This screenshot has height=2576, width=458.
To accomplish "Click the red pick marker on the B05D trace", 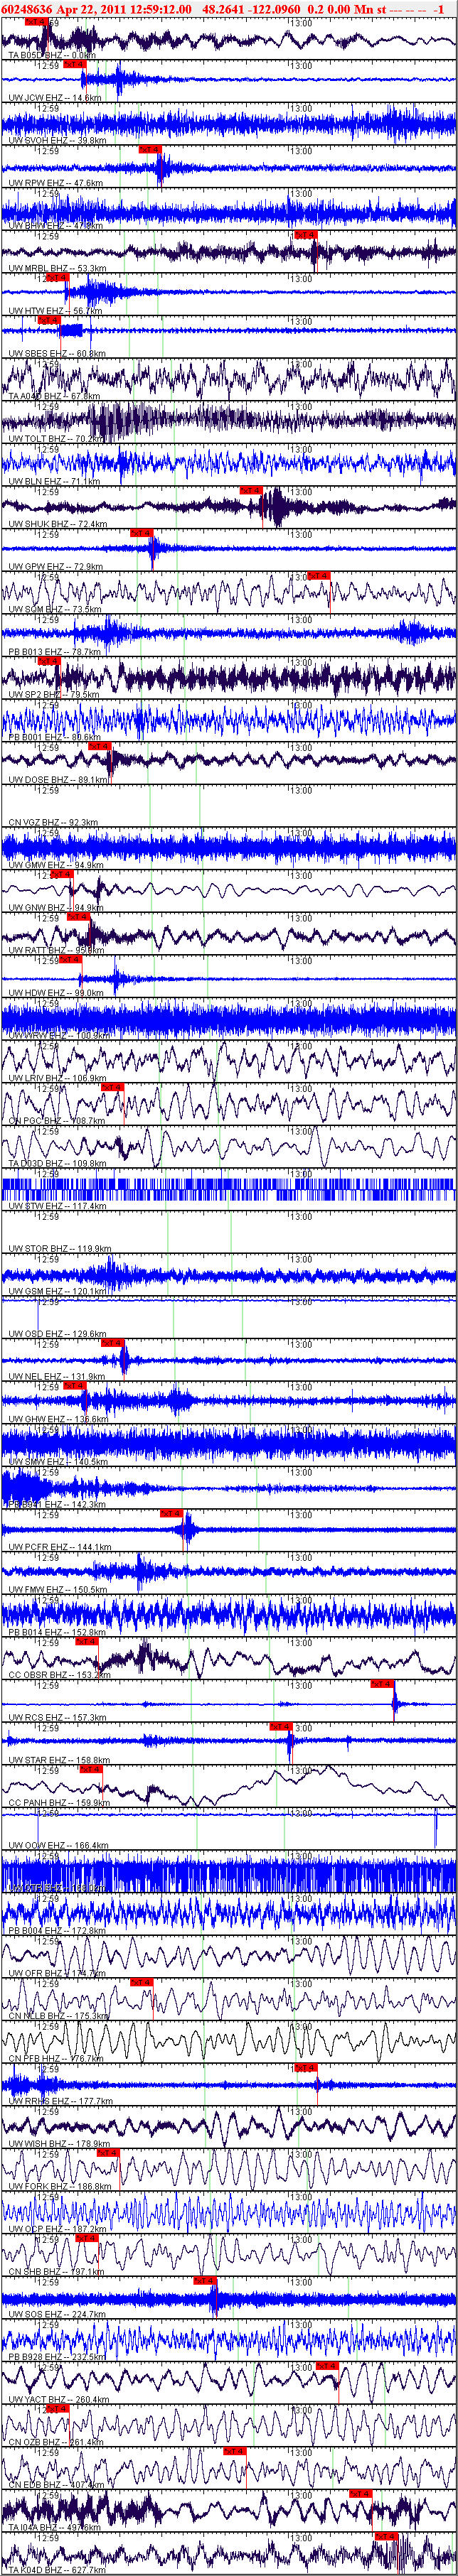I will coord(35,21).
